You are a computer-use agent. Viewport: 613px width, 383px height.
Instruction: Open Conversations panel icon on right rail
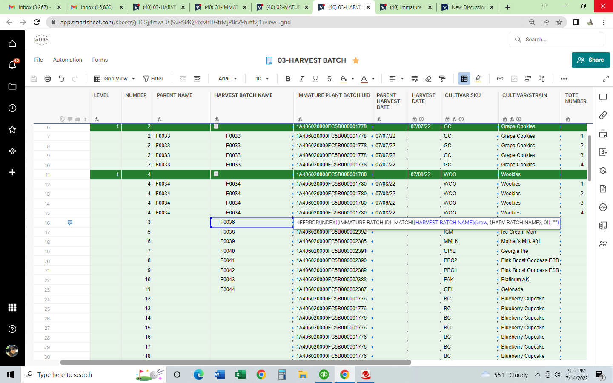pos(603,97)
